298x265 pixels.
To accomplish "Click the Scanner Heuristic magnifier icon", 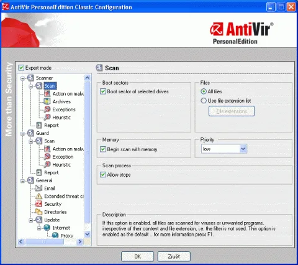I will (47, 117).
